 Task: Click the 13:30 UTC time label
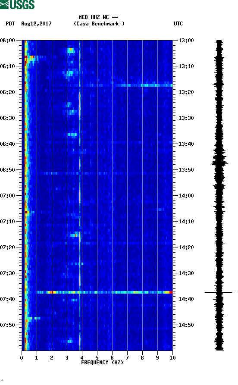186,118
